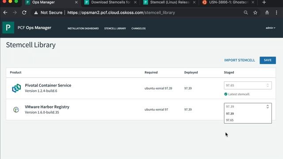The width and height of the screenshot is (283, 159).
Task: Select the Ops Manager browser tab
Action: (52, 2)
